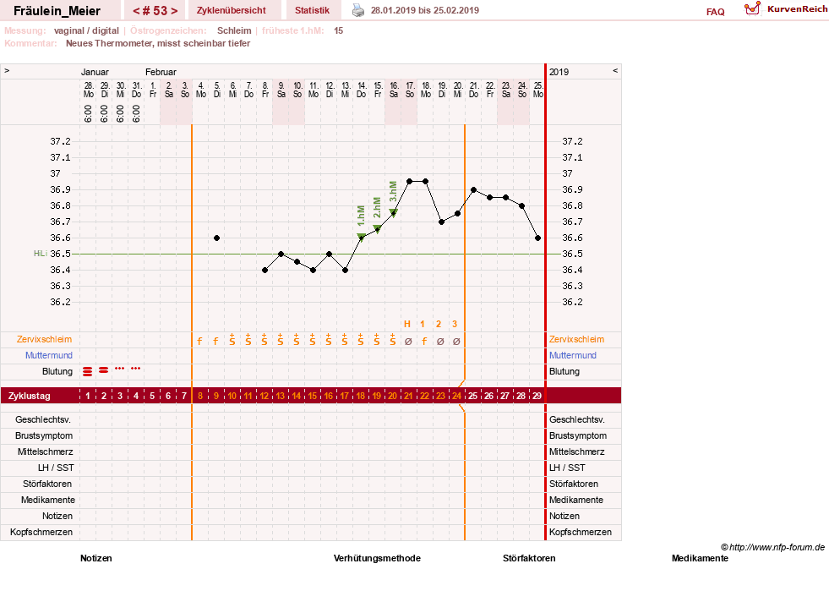This screenshot has width=829, height=591.
Task: Click the left Kopfschmerzen row label
Action: [41, 532]
